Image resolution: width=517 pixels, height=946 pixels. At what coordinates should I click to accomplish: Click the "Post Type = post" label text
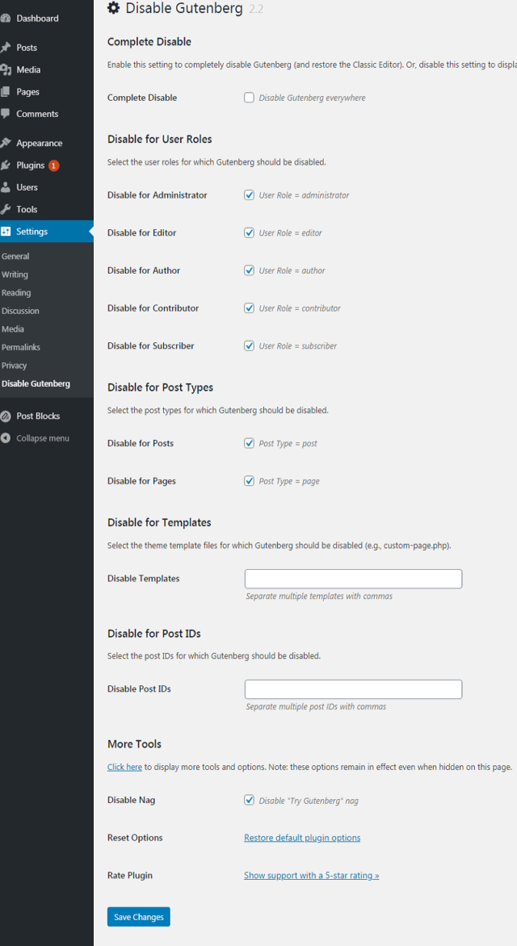tap(288, 443)
